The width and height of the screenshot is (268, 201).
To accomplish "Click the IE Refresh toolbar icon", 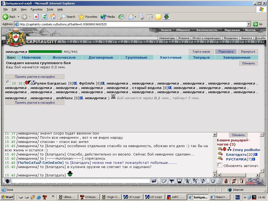I will click(x=44, y=17).
